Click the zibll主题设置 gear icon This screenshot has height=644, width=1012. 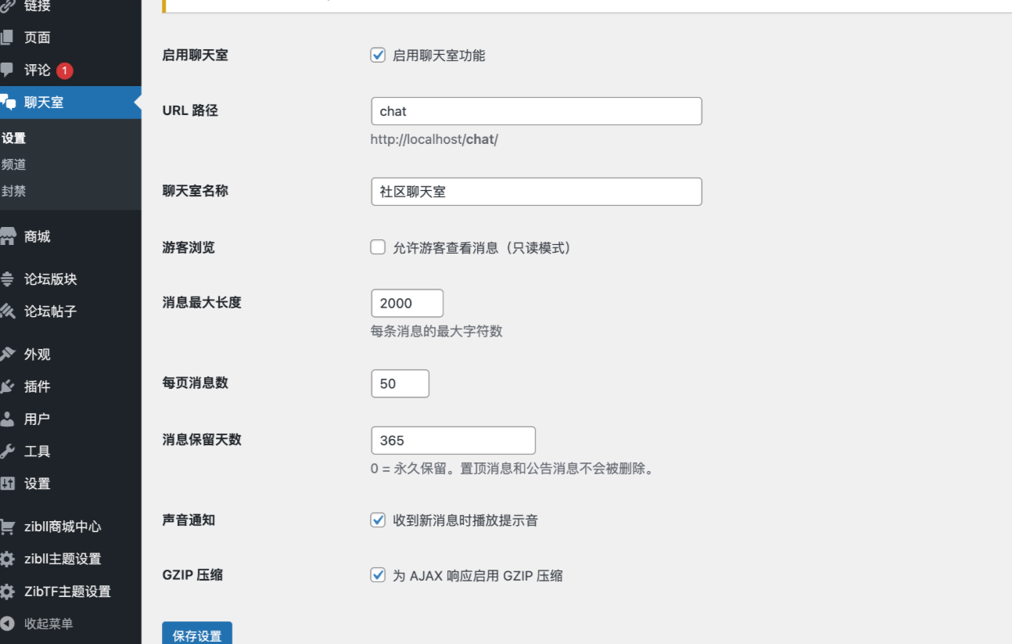pyautogui.click(x=8, y=559)
